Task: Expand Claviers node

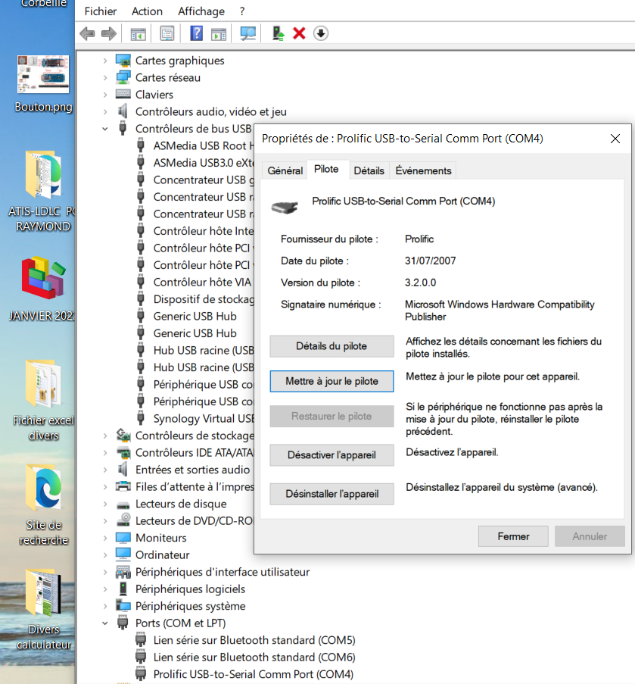Action: pyautogui.click(x=105, y=95)
